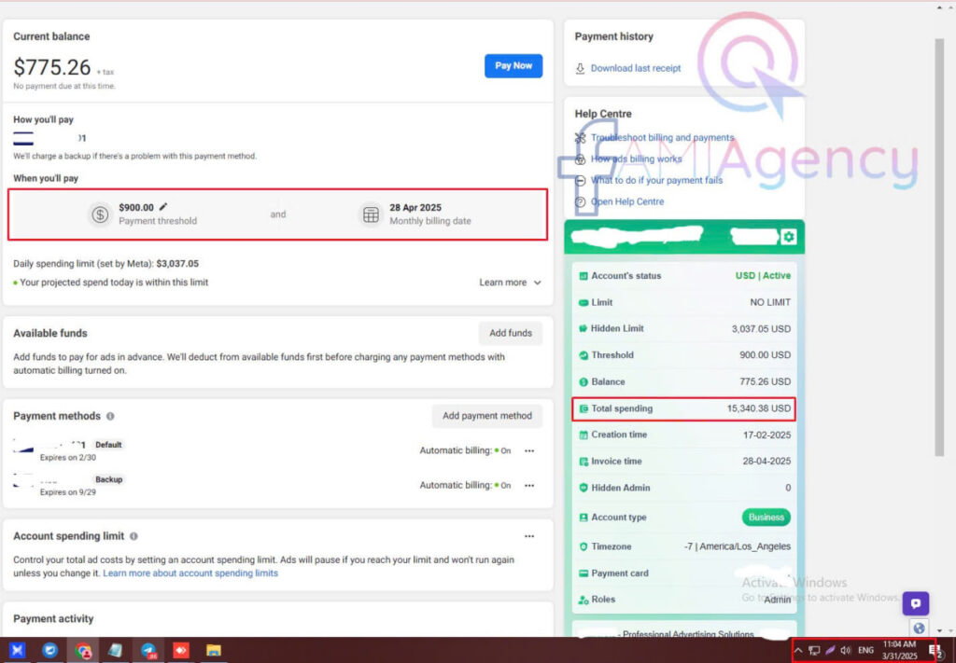This screenshot has width=956, height=663.
Task: Open the three-dot menu for the Backup card
Action: click(x=529, y=486)
